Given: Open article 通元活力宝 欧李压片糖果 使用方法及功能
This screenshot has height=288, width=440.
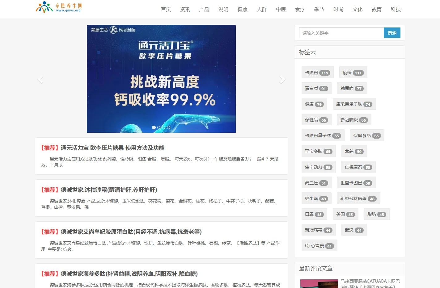Looking at the screenshot, I should click(112, 148).
